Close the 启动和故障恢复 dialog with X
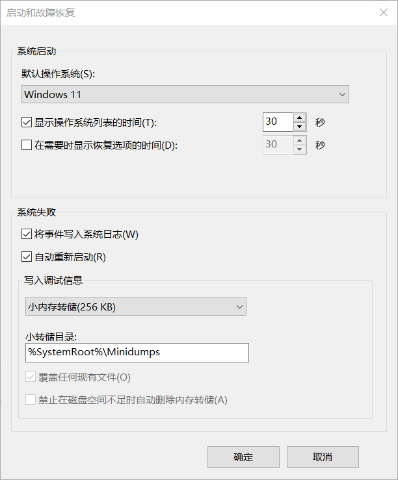 384,12
